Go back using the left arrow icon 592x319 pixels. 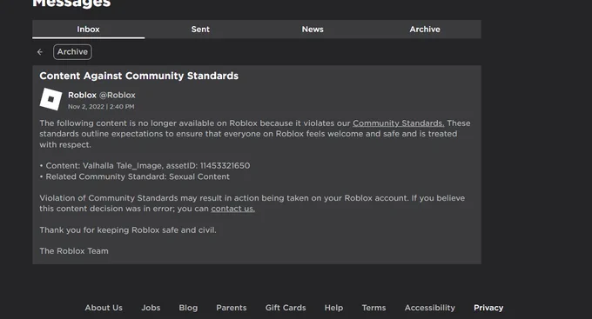coord(40,52)
